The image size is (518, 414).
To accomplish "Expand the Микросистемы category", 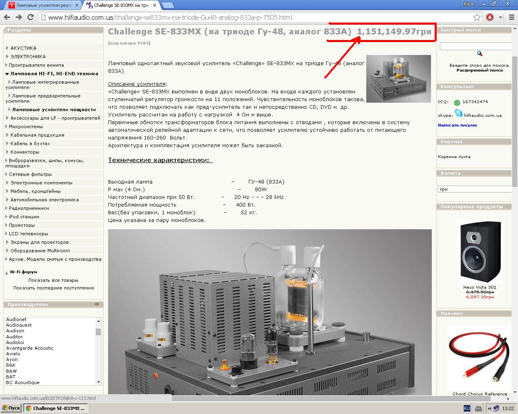I will [26, 127].
